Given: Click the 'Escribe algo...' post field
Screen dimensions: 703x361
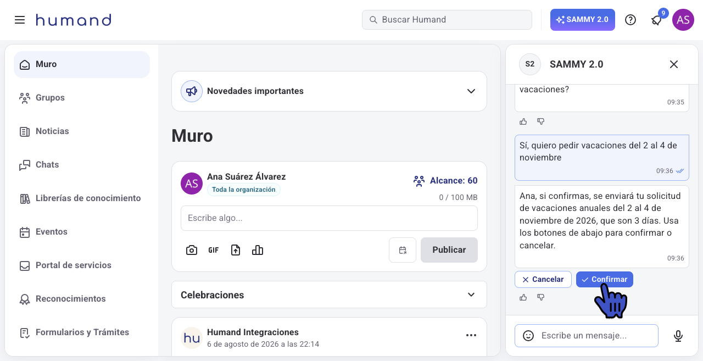Looking at the screenshot, I should click(329, 218).
